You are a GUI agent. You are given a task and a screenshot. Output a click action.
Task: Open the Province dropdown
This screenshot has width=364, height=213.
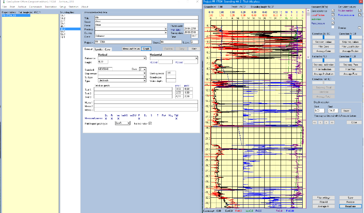coord(166,29)
